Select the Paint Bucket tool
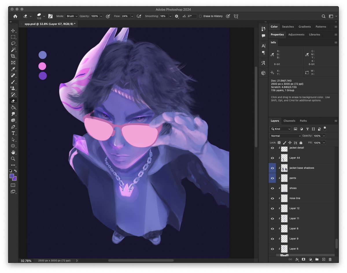 point(13,108)
